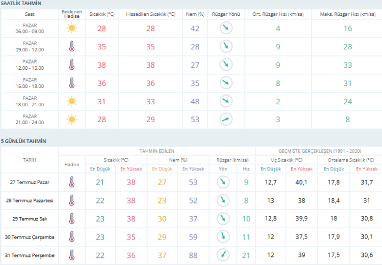Select thermometer icon for 29 Temmuz Salı
This screenshot has height=265, width=382.
[72, 219]
